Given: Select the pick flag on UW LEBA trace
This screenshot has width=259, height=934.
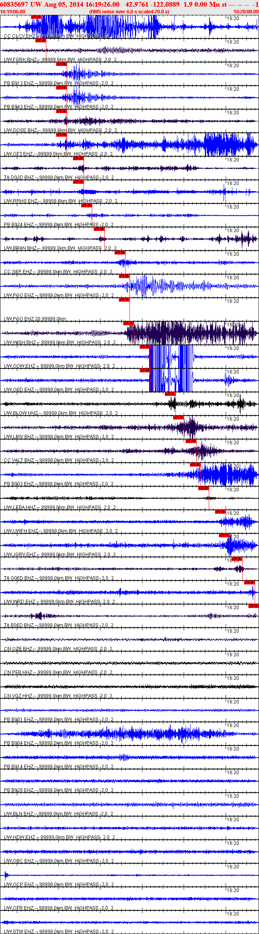Looking at the screenshot, I should coord(203,488).
